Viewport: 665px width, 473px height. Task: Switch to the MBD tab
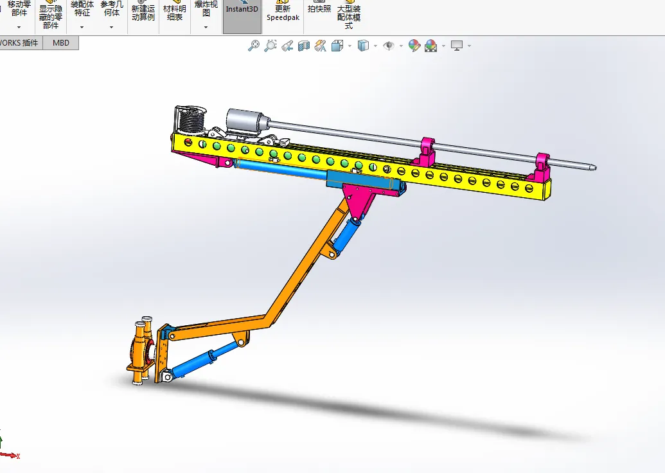[x=61, y=42]
